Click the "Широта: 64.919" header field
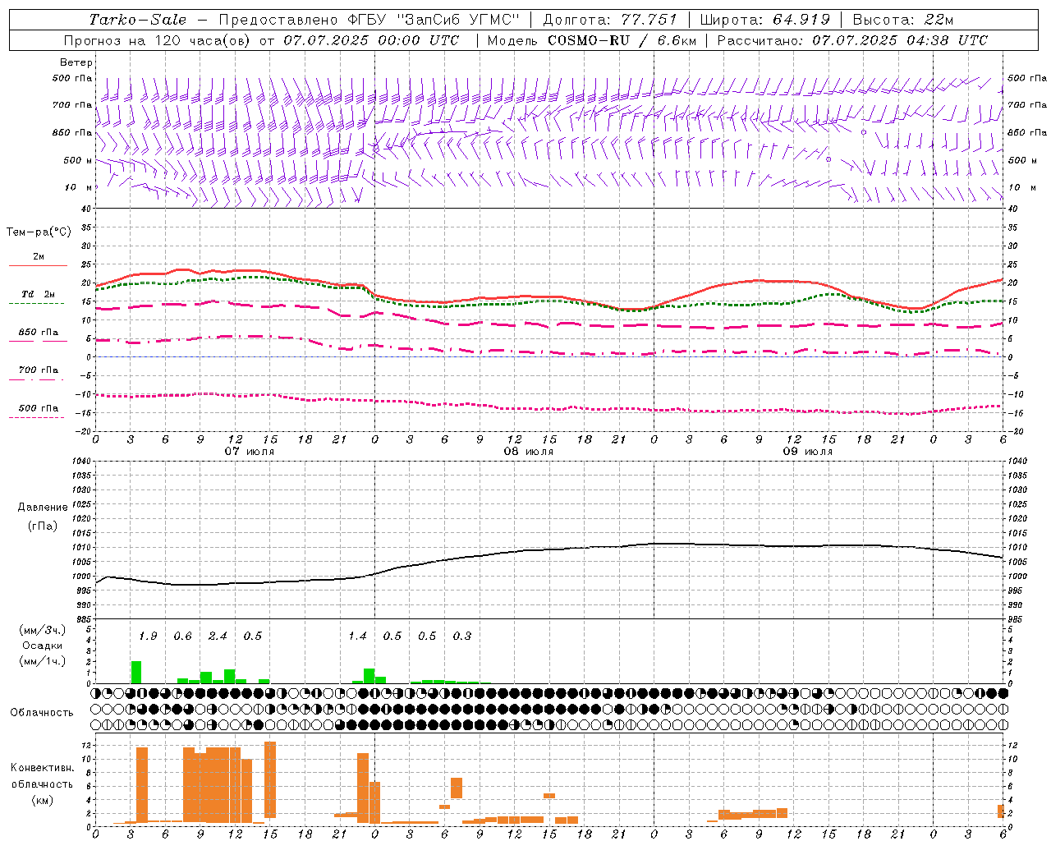1051x841 pixels. coord(764,20)
